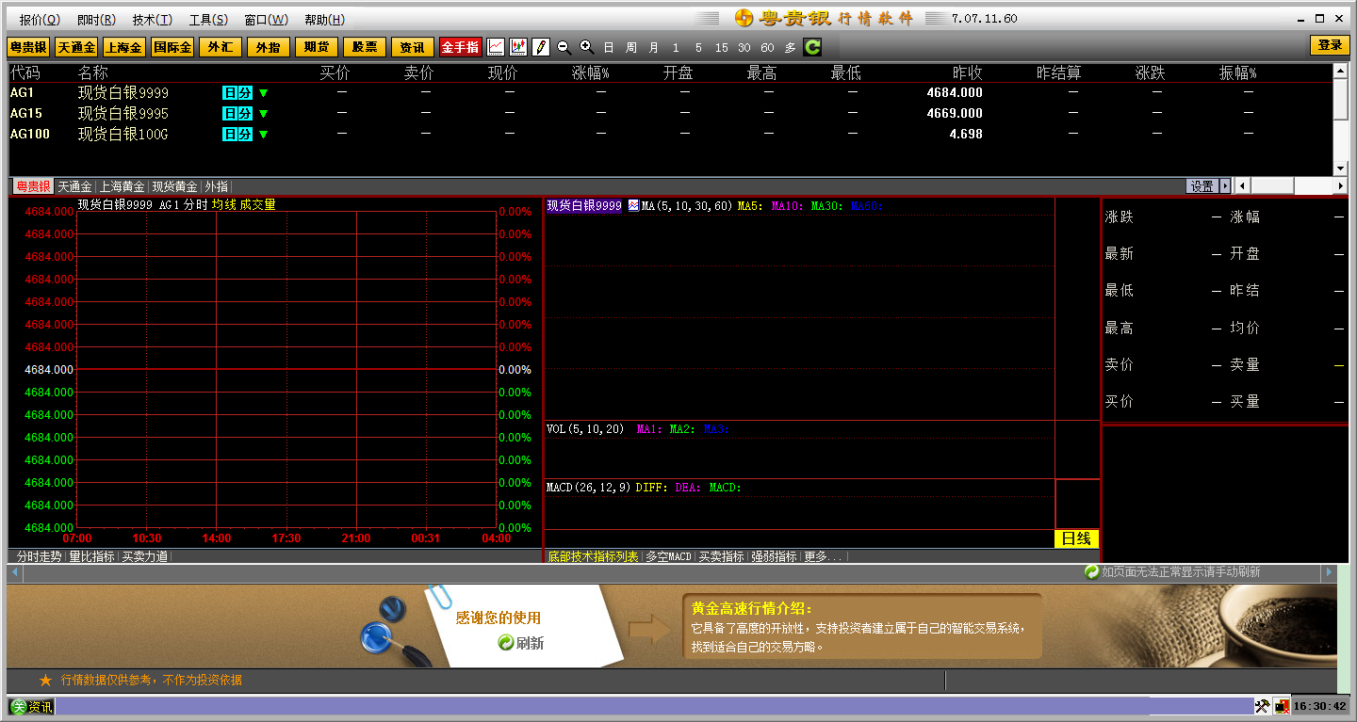Open the 技术(T) menu

point(152,19)
